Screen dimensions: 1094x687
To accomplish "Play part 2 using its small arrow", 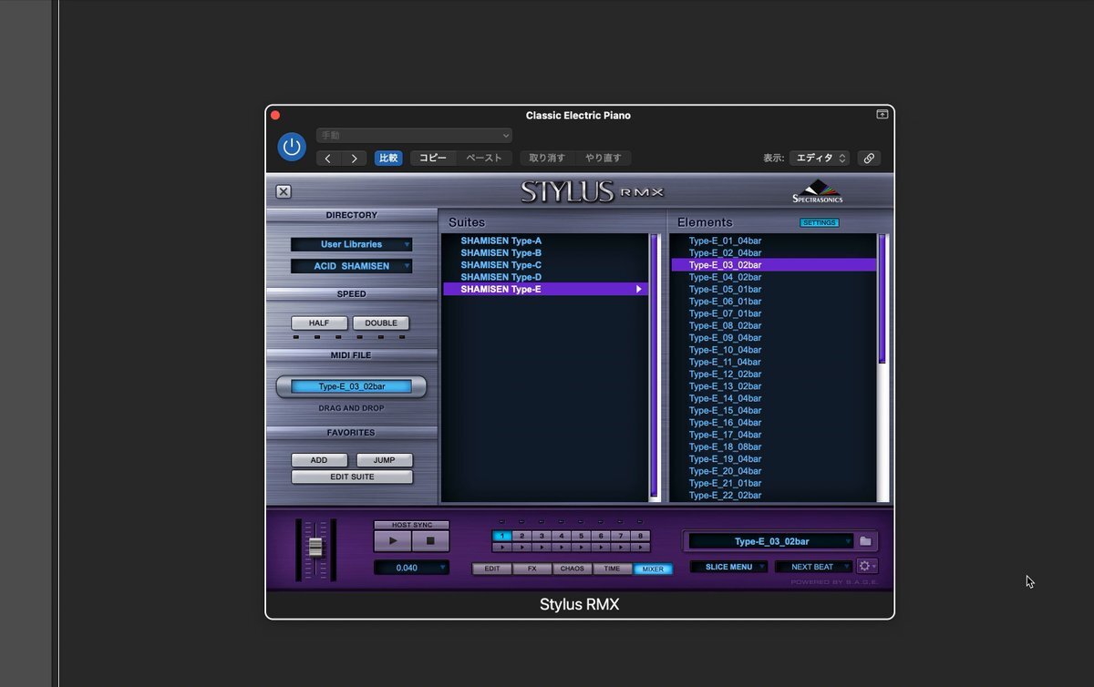I will (521, 548).
